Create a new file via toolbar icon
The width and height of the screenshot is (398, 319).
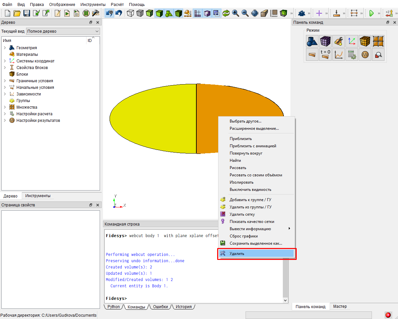click(x=7, y=13)
